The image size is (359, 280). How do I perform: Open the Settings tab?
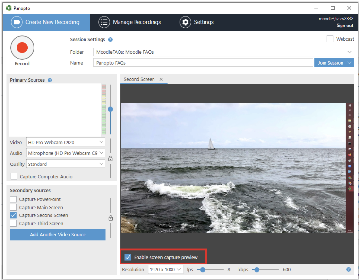click(x=197, y=22)
